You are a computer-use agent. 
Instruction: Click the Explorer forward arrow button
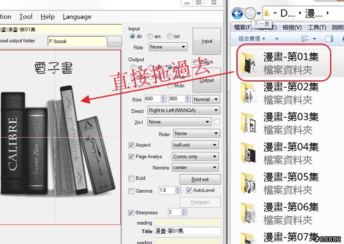[x=250, y=13]
